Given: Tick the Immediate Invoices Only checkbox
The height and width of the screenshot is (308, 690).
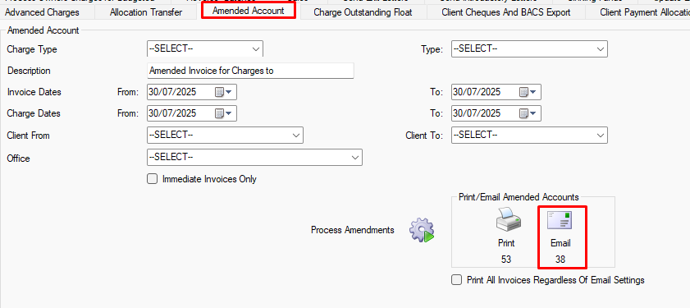Looking at the screenshot, I should [153, 179].
